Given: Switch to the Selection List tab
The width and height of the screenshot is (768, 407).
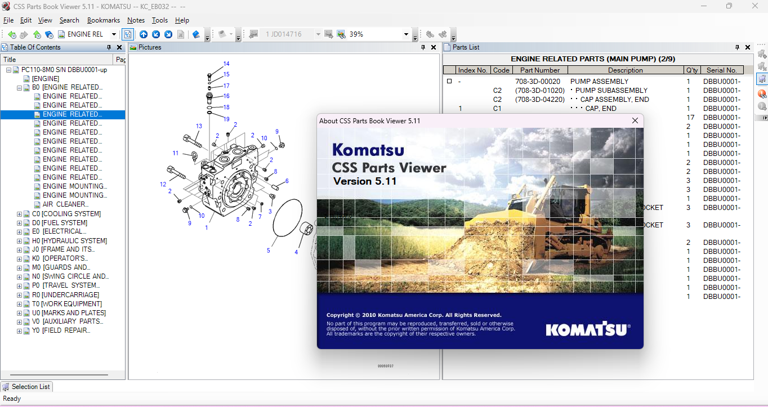Looking at the screenshot, I should point(26,387).
